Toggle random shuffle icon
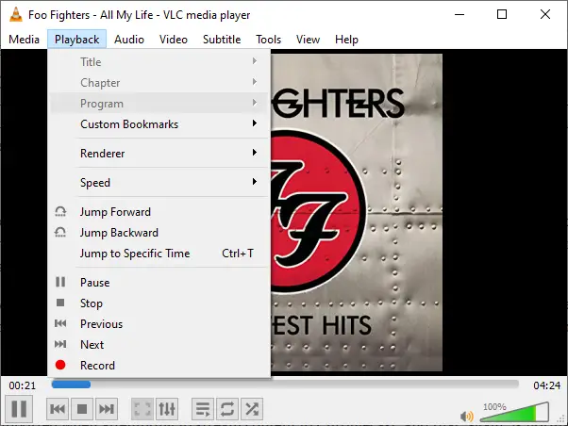Screen dimensions: 568x426 pyautogui.click(x=252, y=409)
